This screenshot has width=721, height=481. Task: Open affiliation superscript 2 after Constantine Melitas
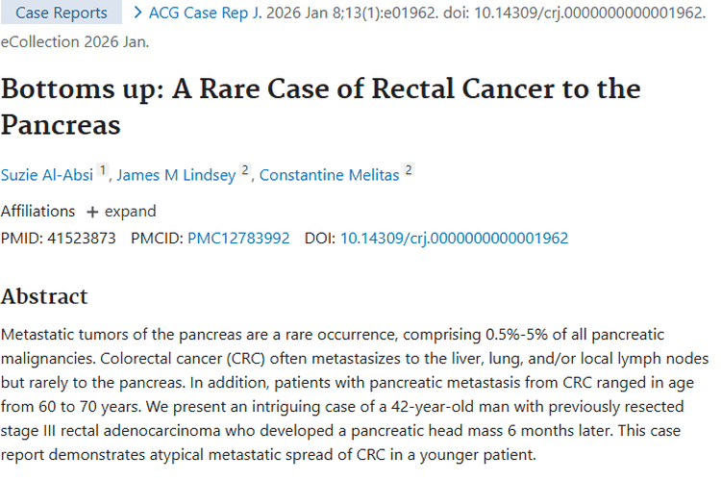point(409,171)
